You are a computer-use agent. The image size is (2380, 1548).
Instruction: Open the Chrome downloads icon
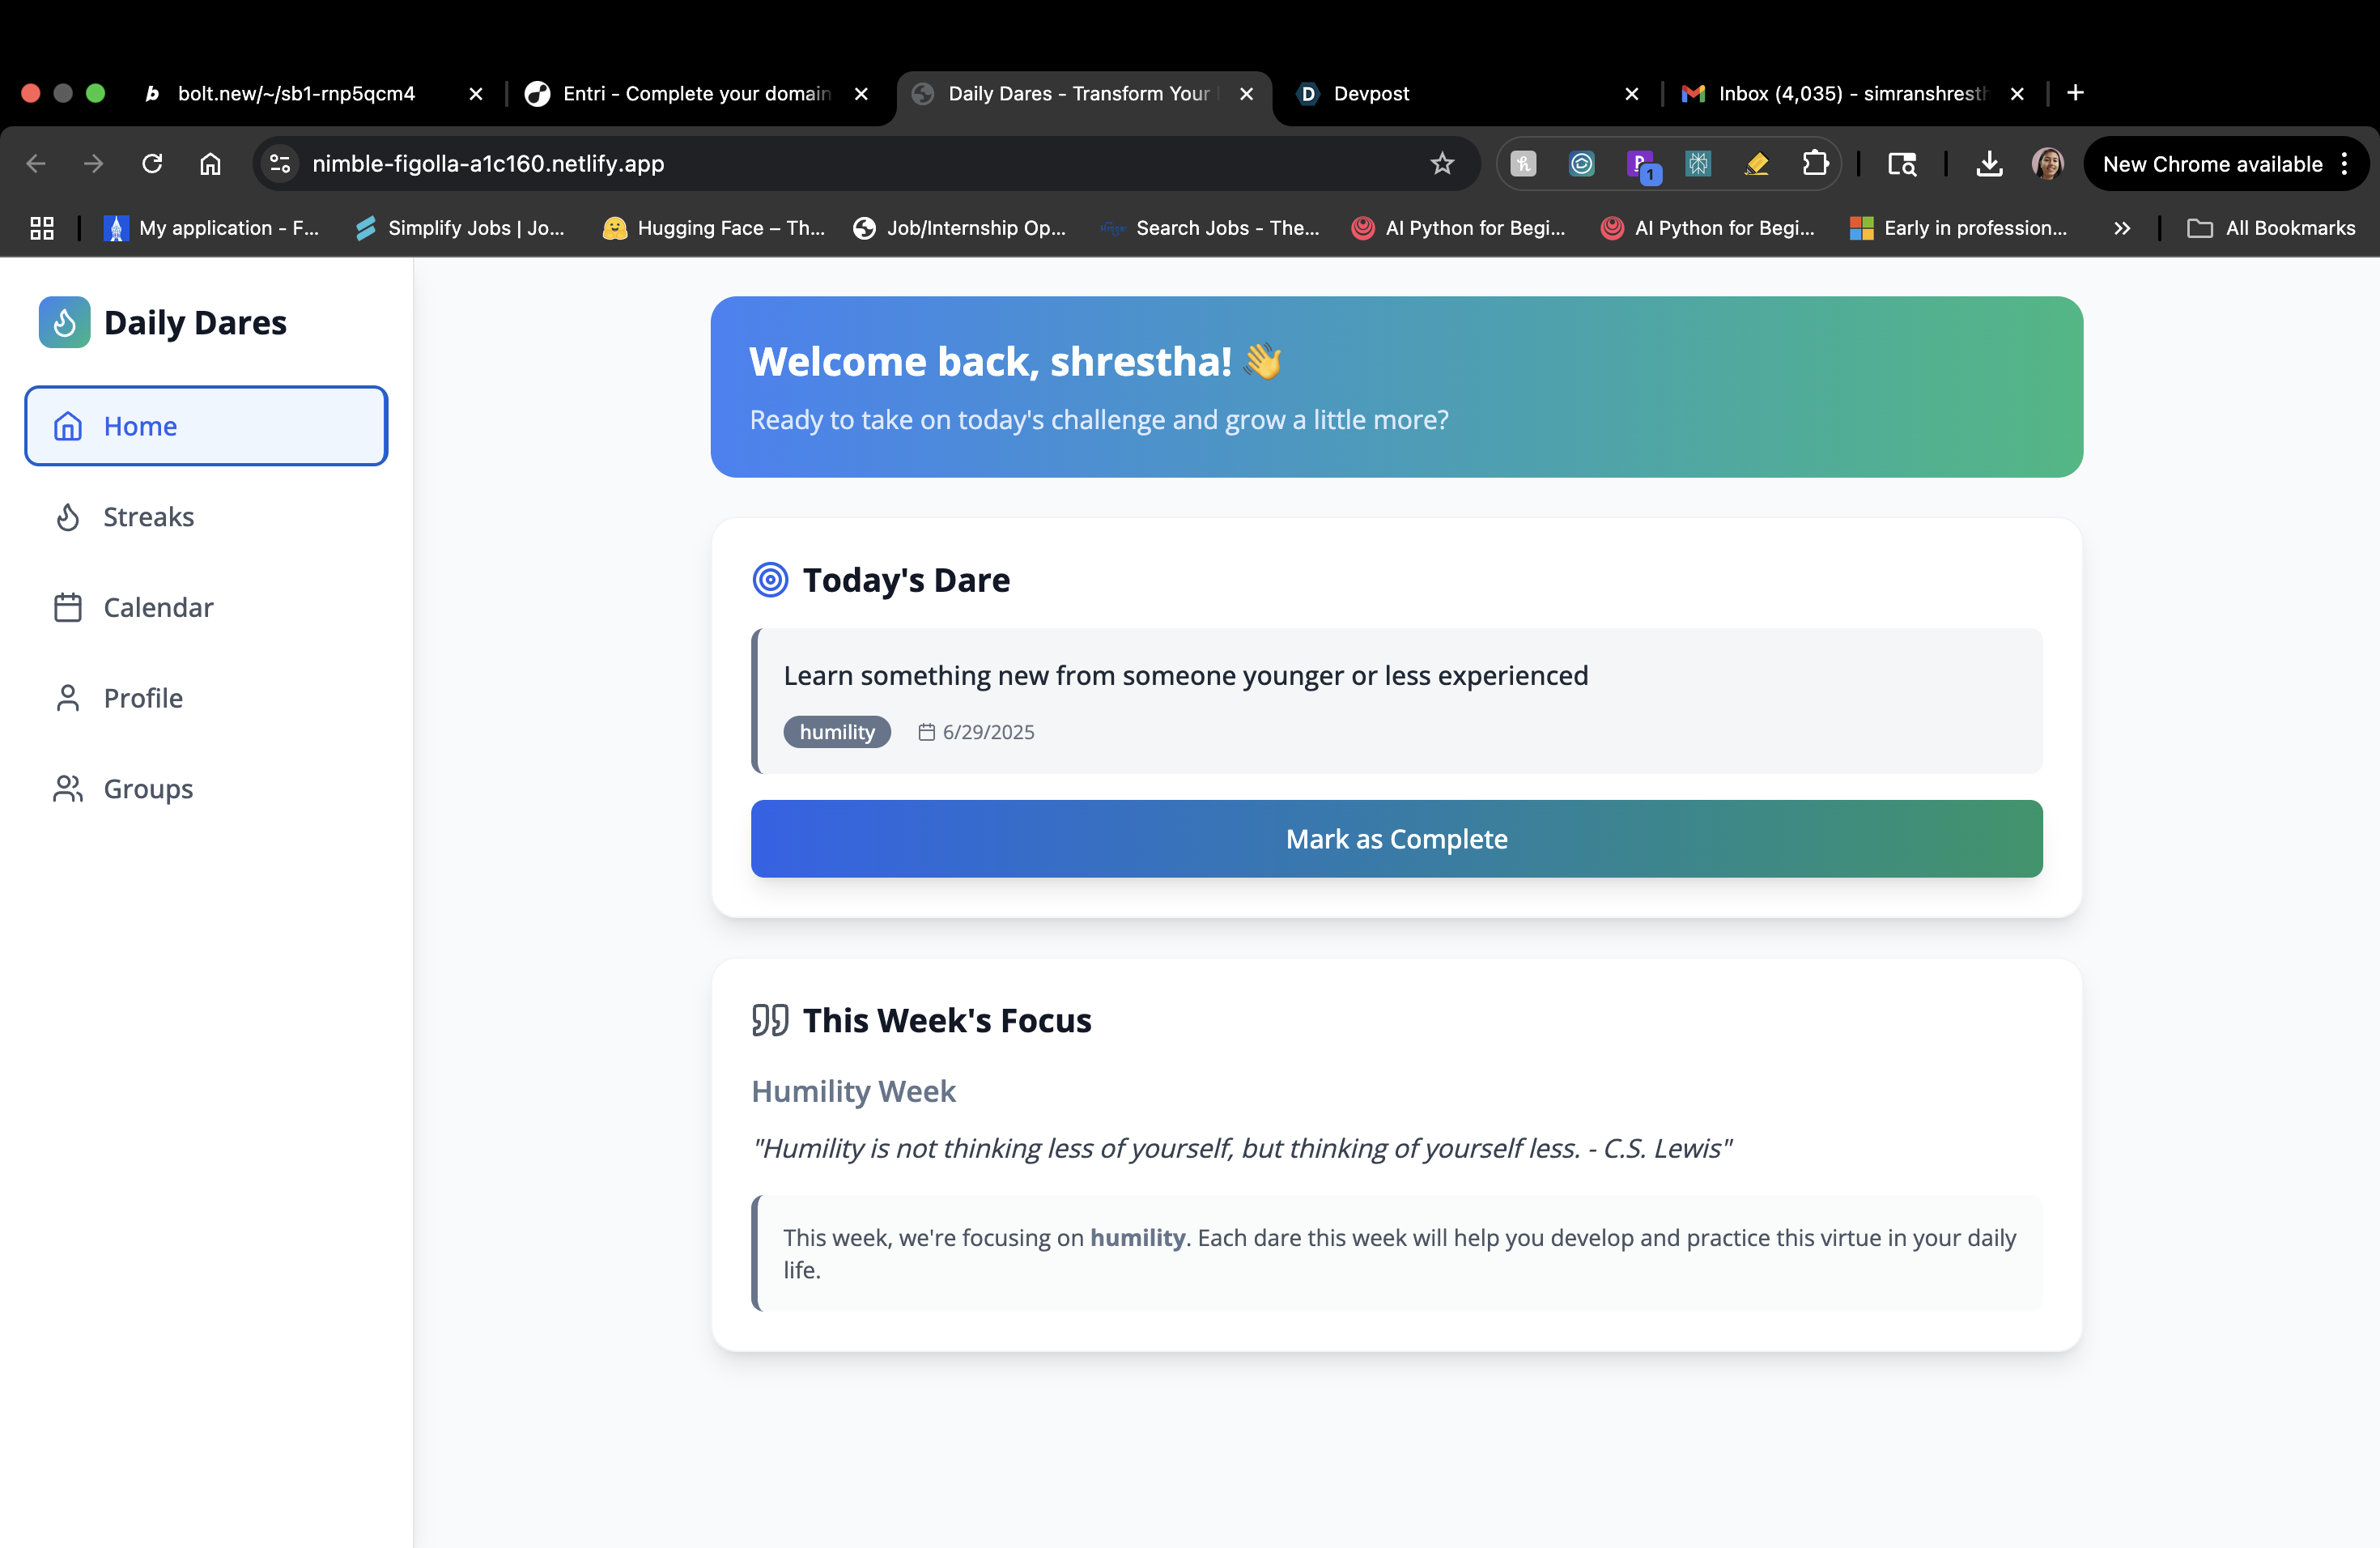[1989, 163]
